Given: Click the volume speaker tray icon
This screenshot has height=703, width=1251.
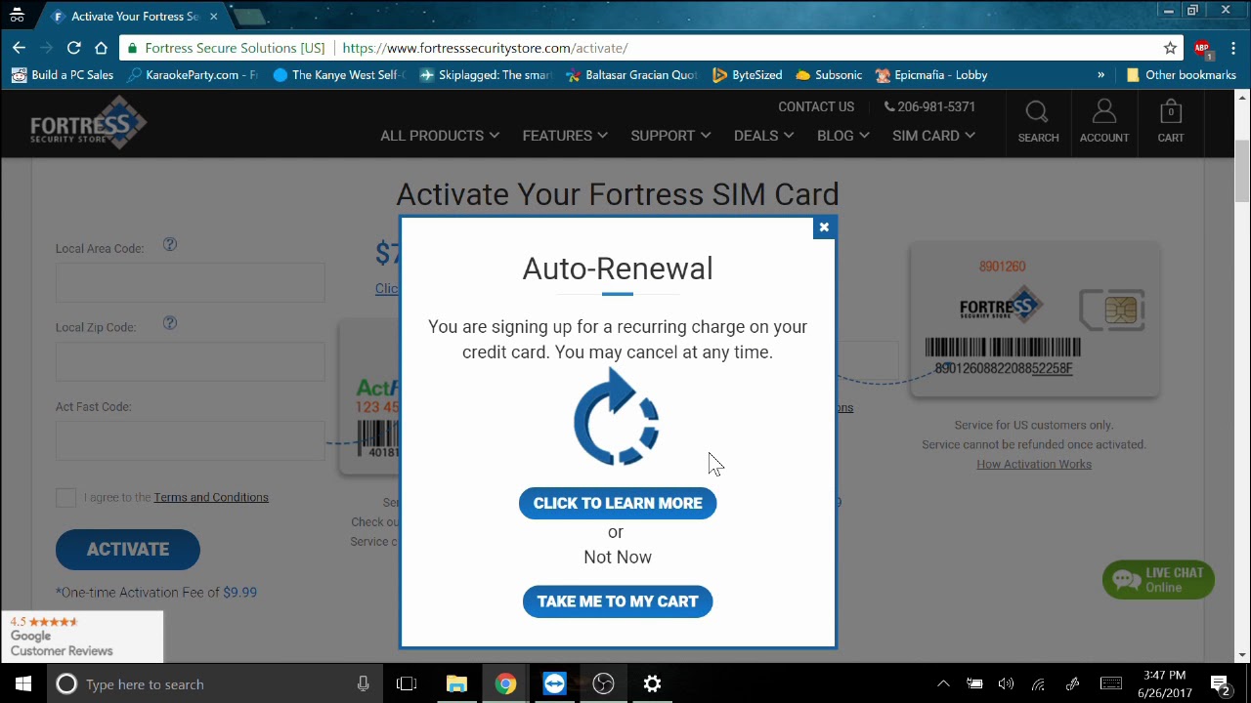Looking at the screenshot, I should click(x=1006, y=683).
